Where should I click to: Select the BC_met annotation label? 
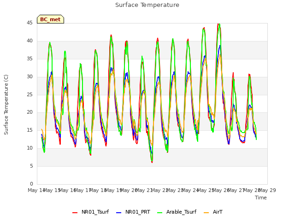click(50, 19)
